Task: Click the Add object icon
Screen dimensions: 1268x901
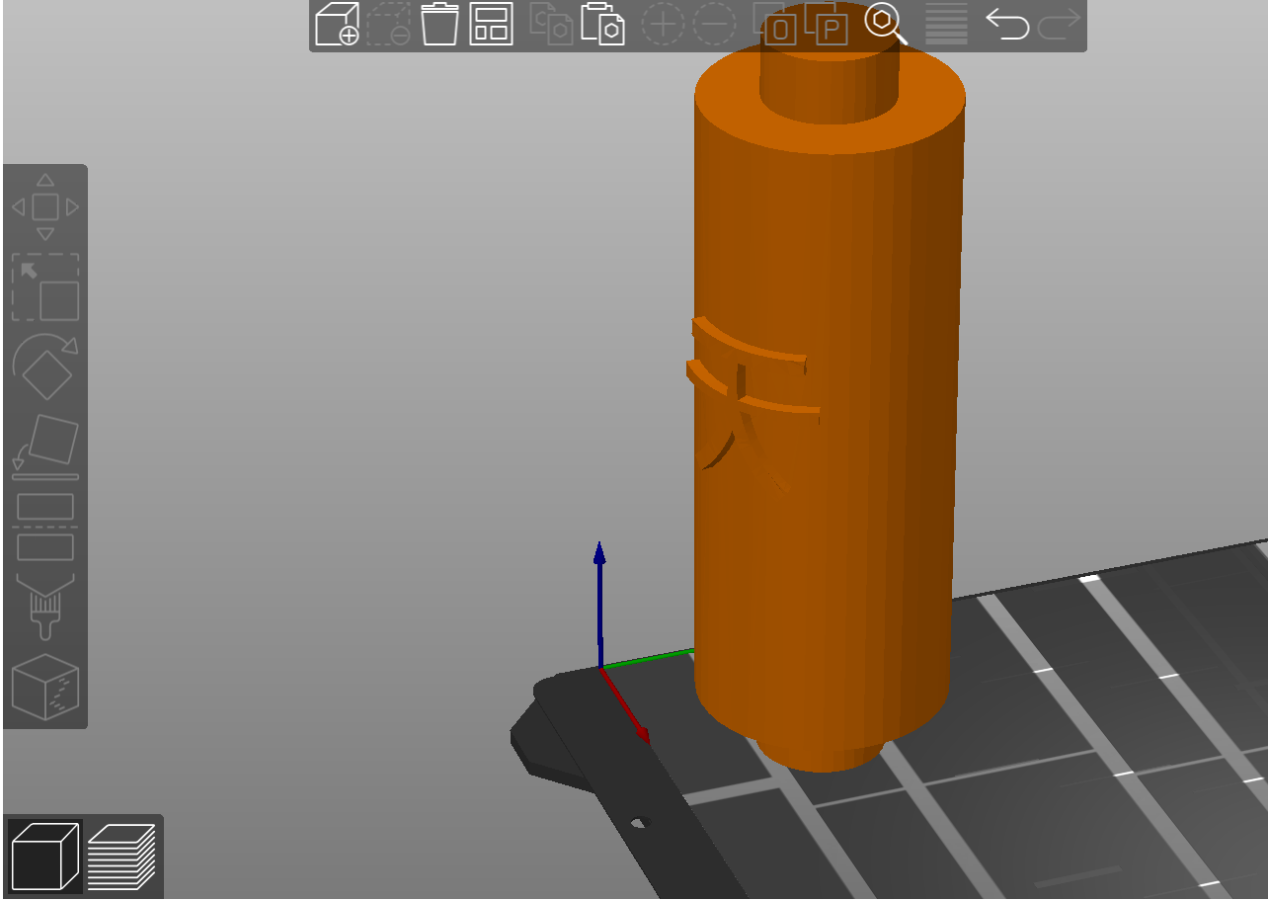Action: (337, 24)
